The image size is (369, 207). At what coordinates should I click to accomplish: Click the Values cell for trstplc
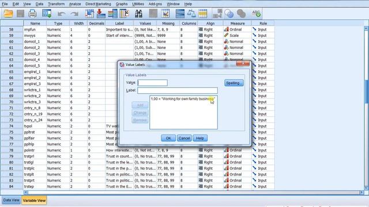coord(145,168)
